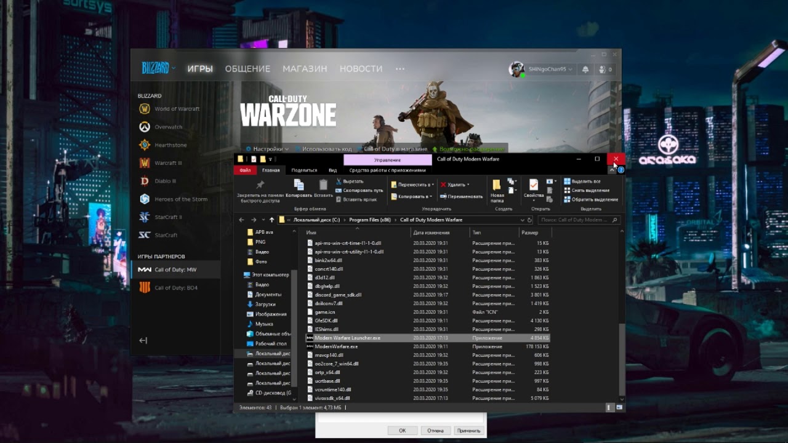The height and width of the screenshot is (443, 788).
Task: Select Overwatch in the Blizzard game list
Action: 161,127
